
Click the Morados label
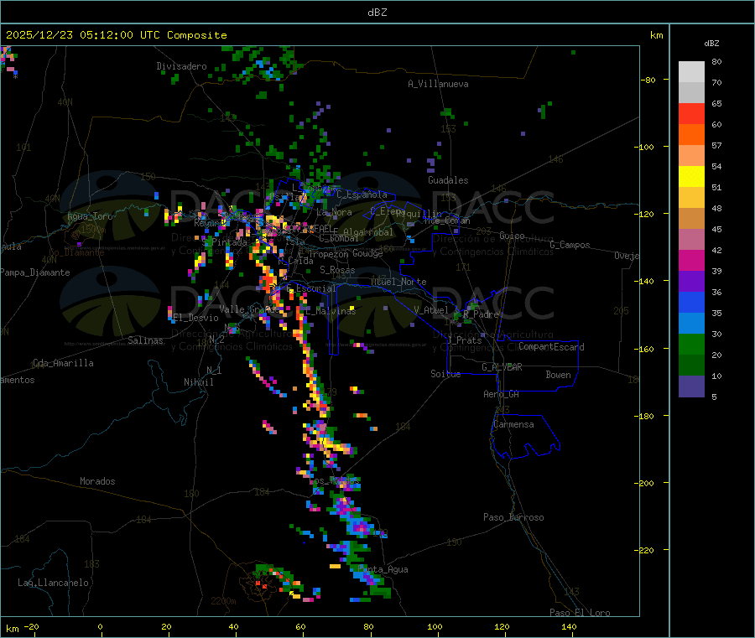(97, 481)
